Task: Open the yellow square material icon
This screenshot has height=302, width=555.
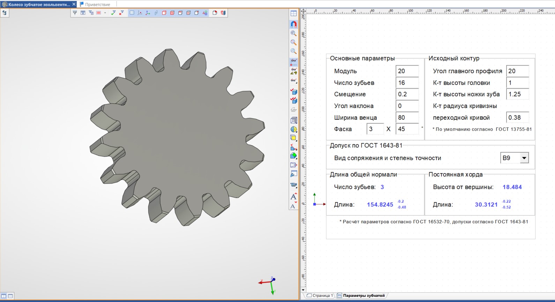Action: [294, 138]
